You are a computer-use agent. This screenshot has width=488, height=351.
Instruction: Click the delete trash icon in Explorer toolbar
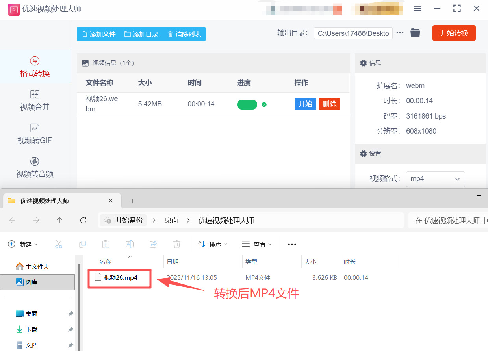click(x=177, y=244)
